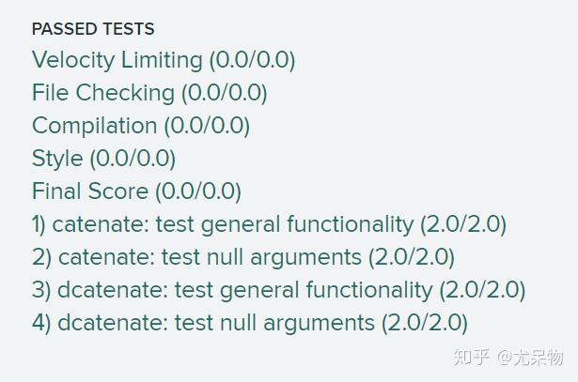Viewport: 578px width, 382px height.
Task: Click the File Checking (0.0/0.0) score
Action: point(224,93)
